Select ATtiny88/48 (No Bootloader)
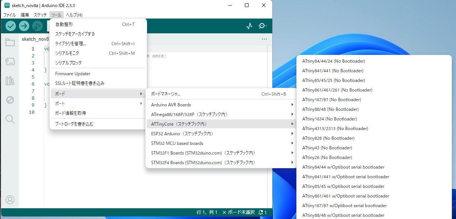The image size is (456, 219). point(374,109)
